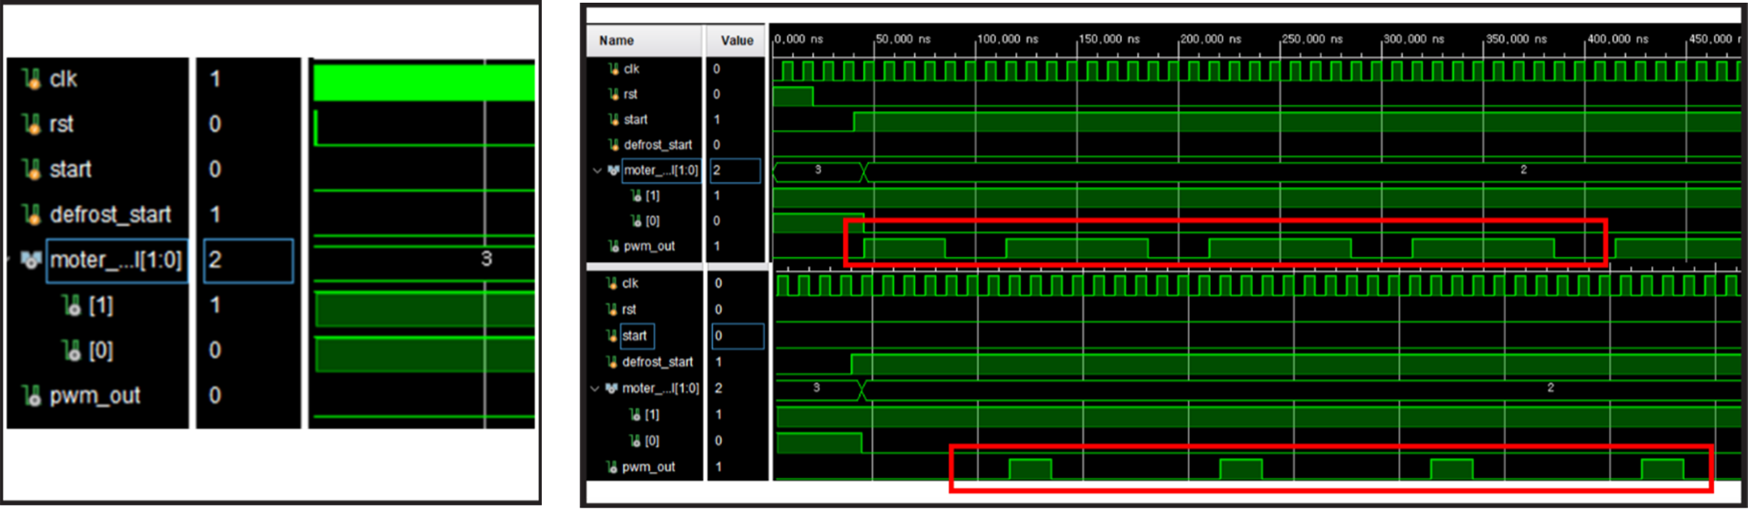Click the start value field showing 0 in the lower-right waveform
The width and height of the screenshot is (1748, 509).
(x=738, y=336)
